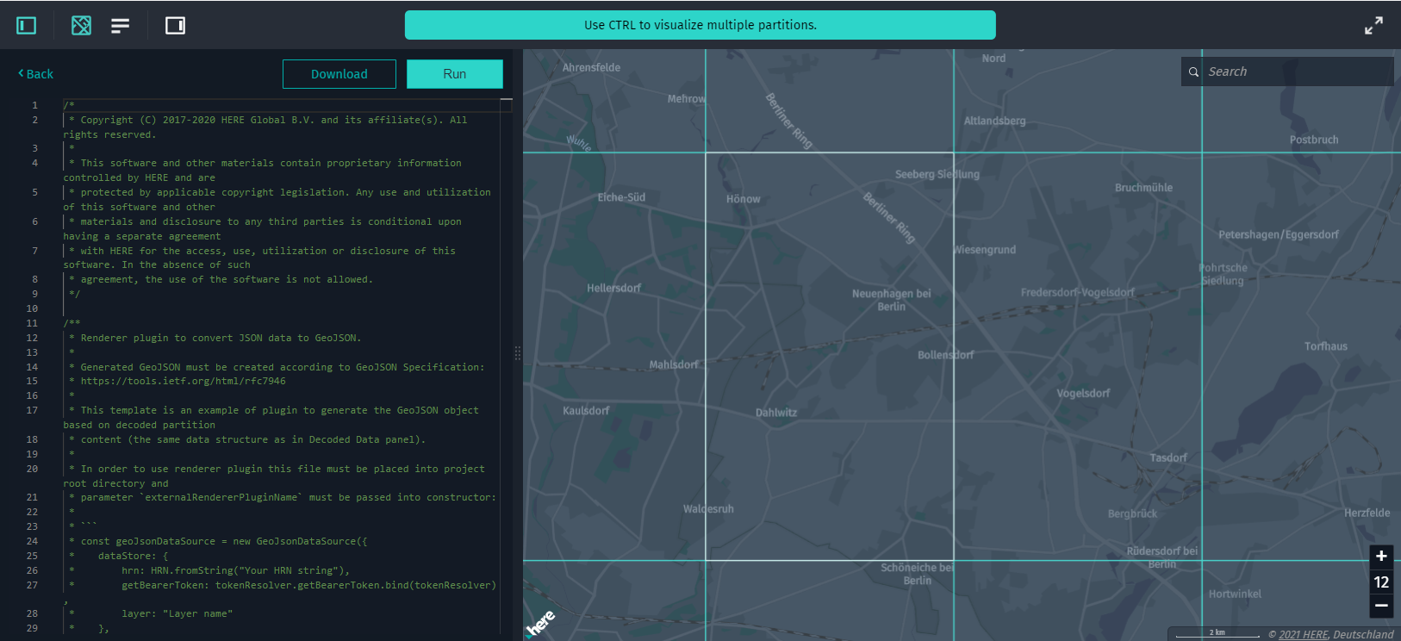Screen dimensions: 1401x641
Task: Click the Bergbrück map label
Action: click(x=1133, y=514)
